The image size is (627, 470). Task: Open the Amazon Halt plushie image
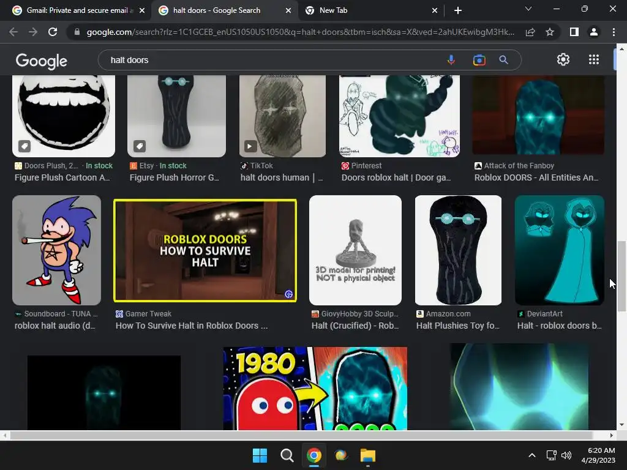pos(458,250)
